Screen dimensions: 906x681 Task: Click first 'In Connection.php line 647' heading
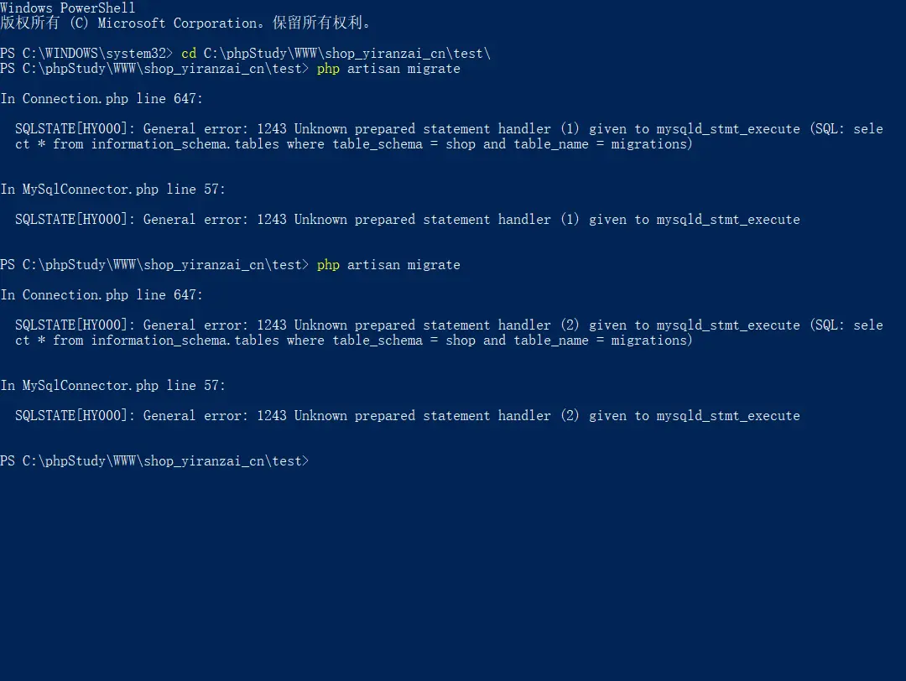[x=102, y=99]
